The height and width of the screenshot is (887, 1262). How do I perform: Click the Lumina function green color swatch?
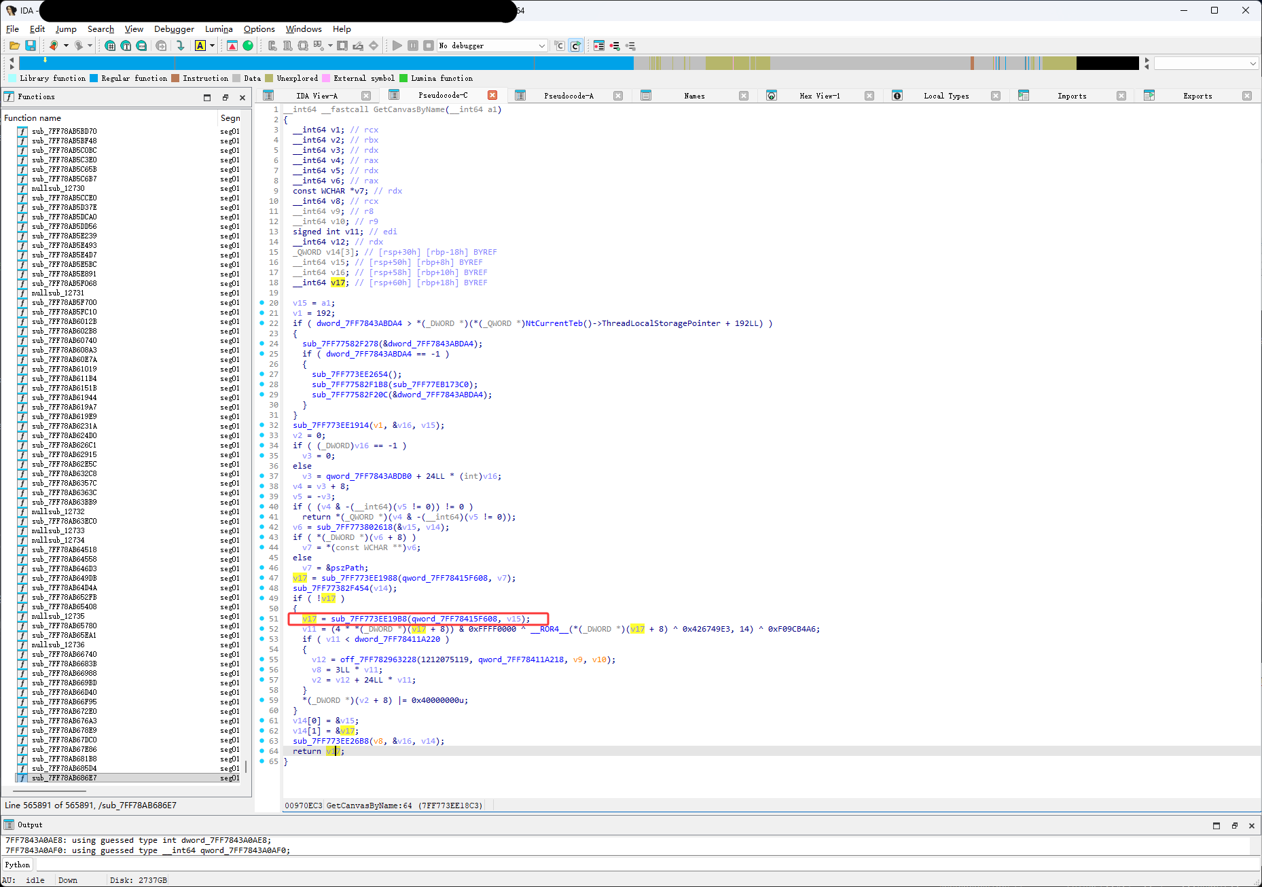click(403, 78)
